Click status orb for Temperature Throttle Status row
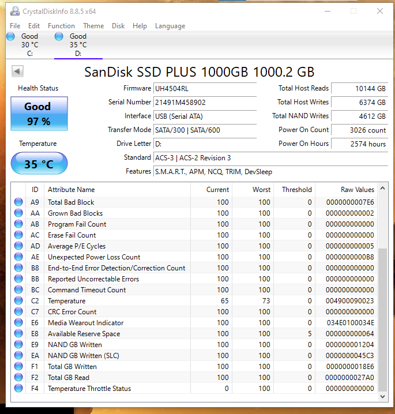395x414 pixels. tap(18, 388)
